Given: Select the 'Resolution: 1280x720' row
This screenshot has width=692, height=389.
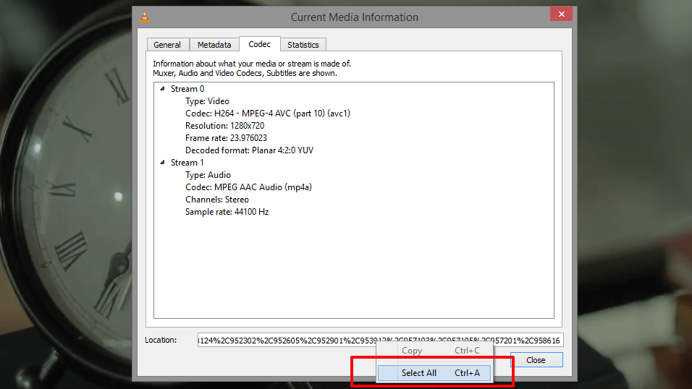Looking at the screenshot, I should [x=224, y=126].
